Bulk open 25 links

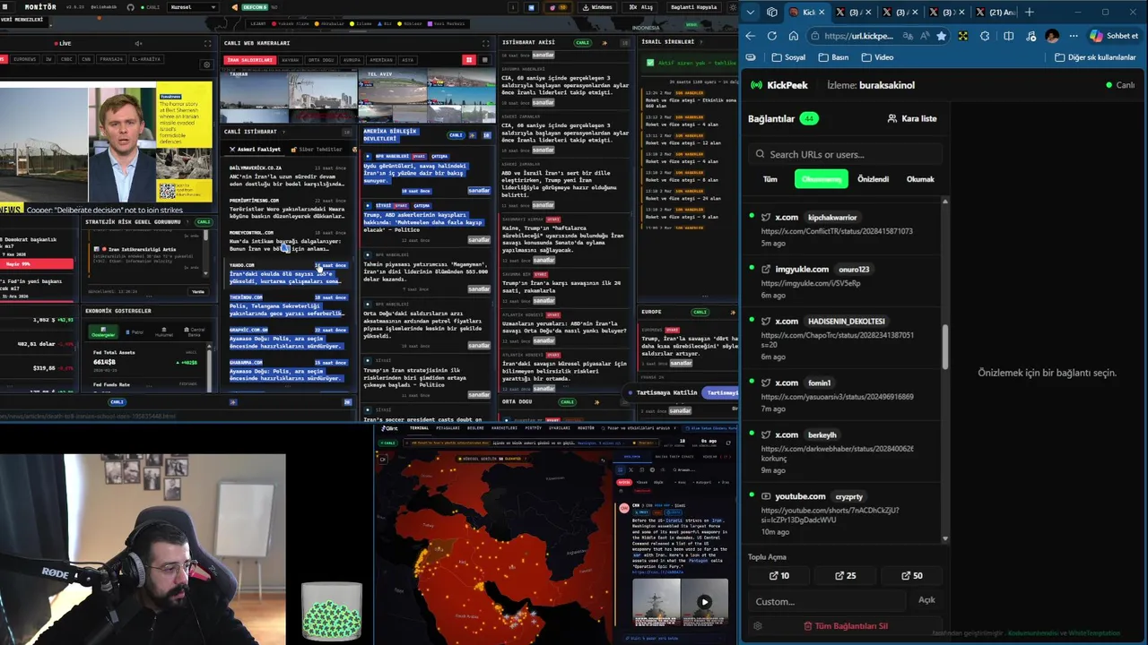pos(845,576)
